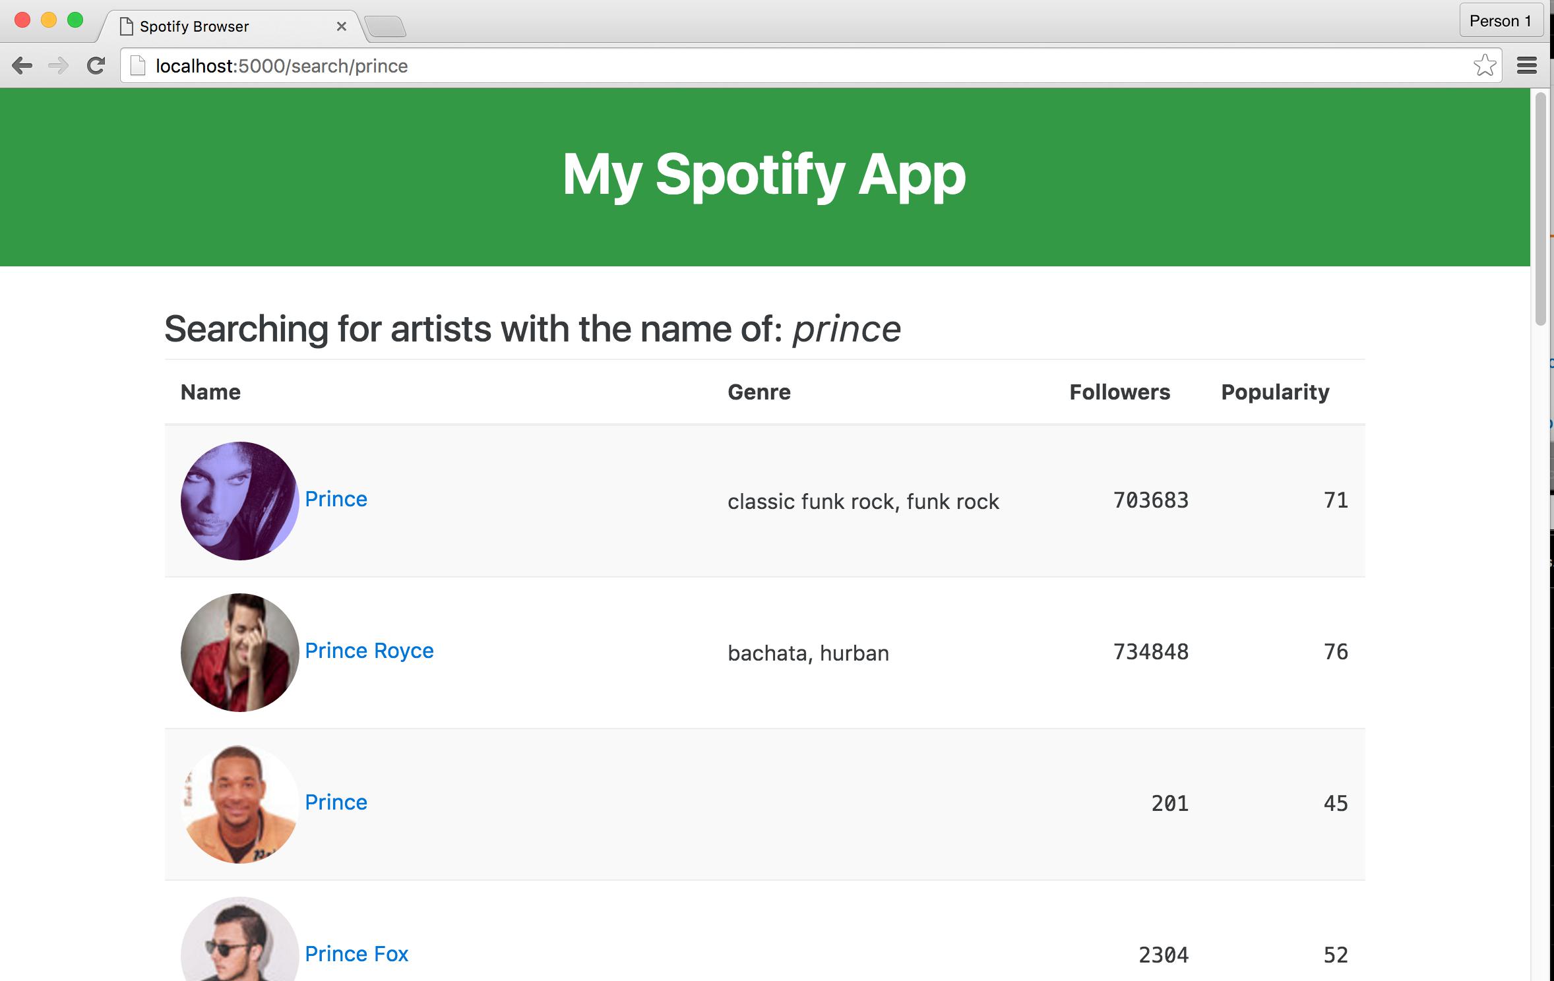The height and width of the screenshot is (981, 1554).
Task: Click the browser back arrow
Action: coord(22,66)
